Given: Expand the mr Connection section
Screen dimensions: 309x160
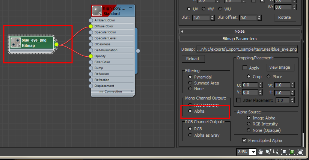Looking at the screenshot, I should (131, 91).
